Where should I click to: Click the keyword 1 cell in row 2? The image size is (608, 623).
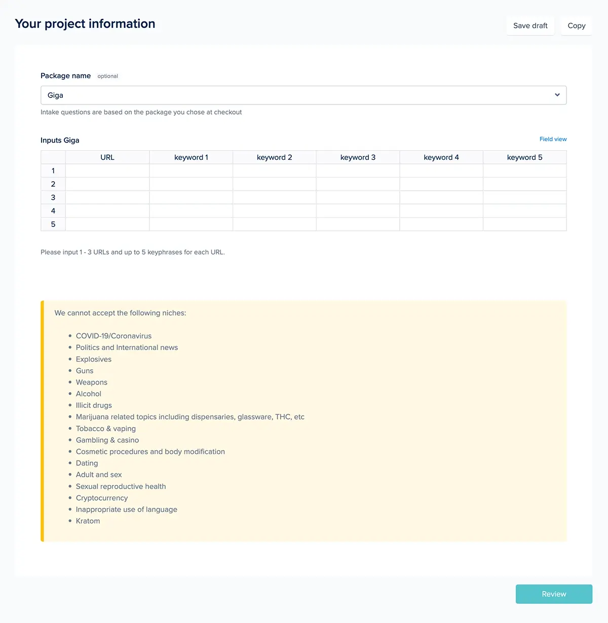(191, 184)
